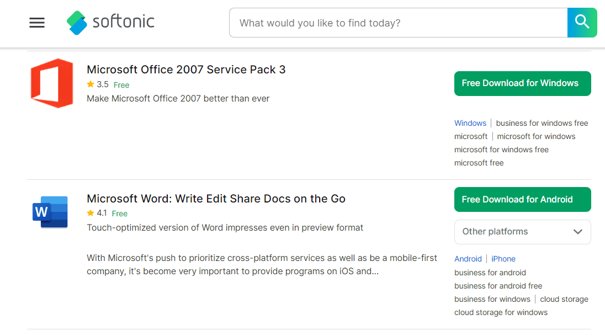Click the cloud storage tag
The height and width of the screenshot is (336, 605).
pyautogui.click(x=564, y=298)
